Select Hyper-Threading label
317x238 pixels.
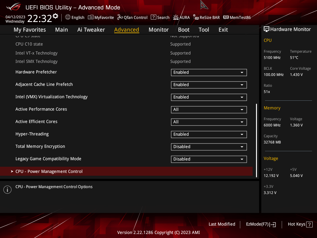coord(32,134)
